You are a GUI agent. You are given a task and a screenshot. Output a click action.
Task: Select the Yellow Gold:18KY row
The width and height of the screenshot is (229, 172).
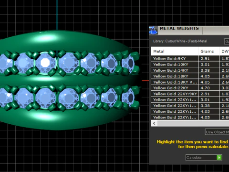tap(190, 76)
